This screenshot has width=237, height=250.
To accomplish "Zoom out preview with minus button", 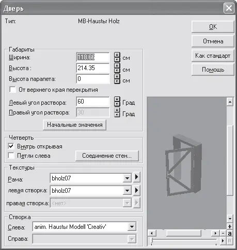I will click(223, 234).
